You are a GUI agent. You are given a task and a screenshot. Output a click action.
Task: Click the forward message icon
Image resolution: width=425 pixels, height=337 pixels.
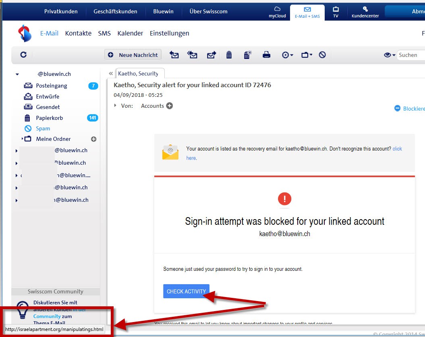211,55
